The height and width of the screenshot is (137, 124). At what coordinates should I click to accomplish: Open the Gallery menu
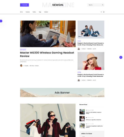tap(34, 12)
